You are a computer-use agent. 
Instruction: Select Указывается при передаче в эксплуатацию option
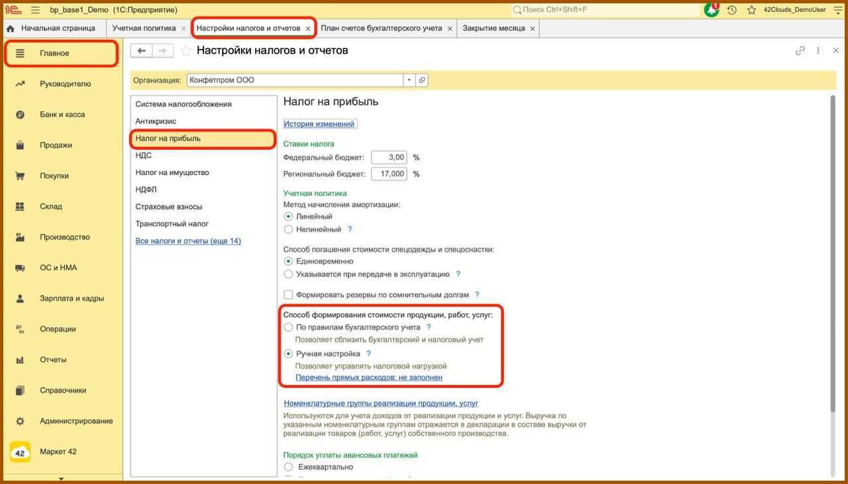pos(288,274)
